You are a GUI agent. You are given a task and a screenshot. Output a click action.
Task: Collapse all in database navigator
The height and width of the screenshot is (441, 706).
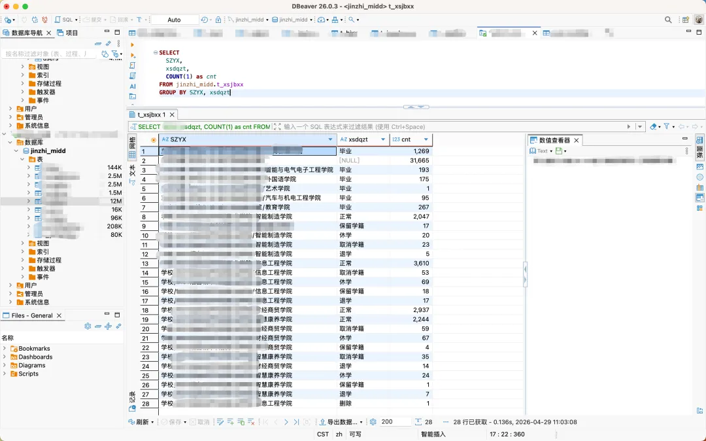pos(97,44)
